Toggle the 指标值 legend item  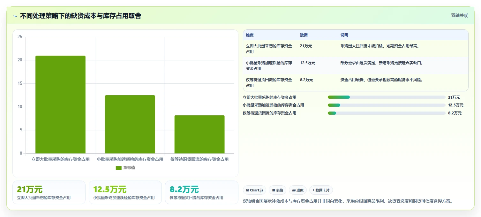point(125,168)
